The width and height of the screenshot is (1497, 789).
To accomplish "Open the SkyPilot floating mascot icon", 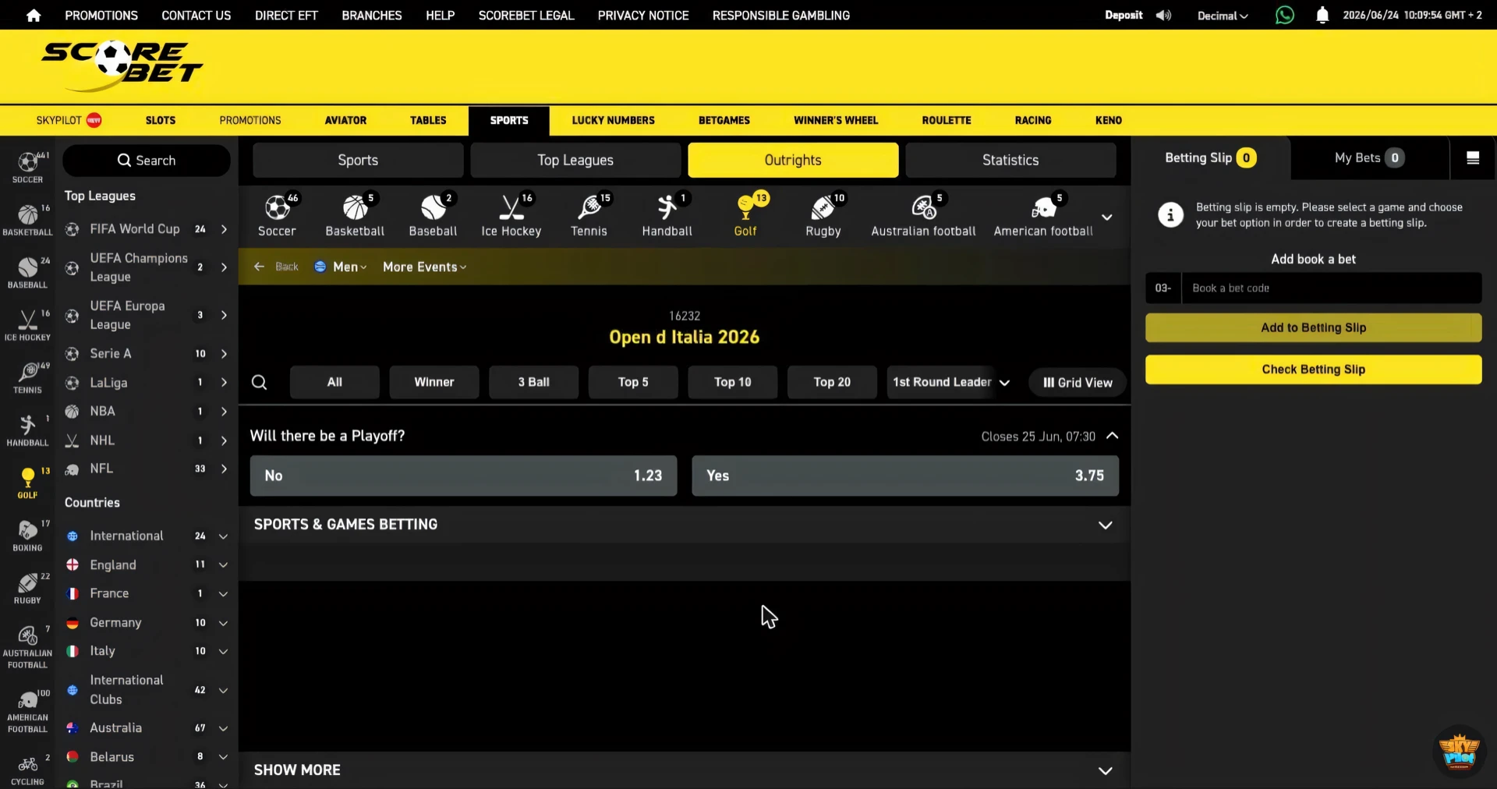I will pos(1458,751).
